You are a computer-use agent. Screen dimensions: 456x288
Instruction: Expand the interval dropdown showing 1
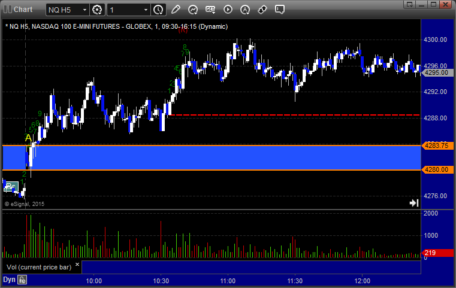(146, 10)
